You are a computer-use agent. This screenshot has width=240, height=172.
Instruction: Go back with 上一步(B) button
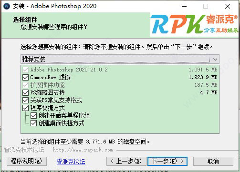tap(126, 161)
